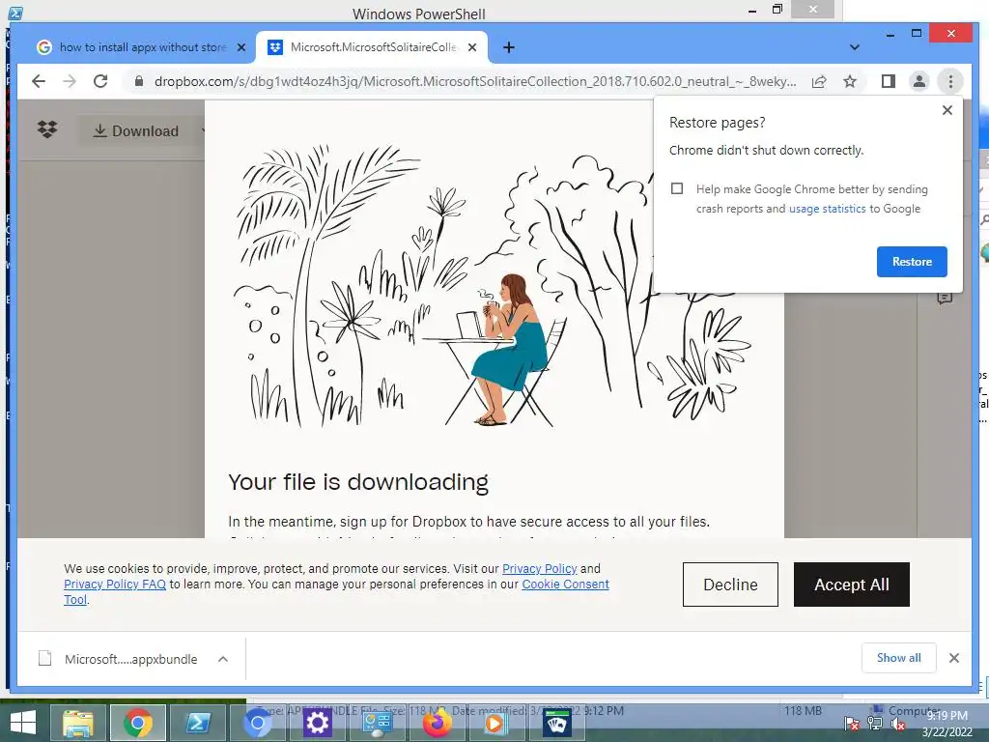Open Control Panel taskbar icon
The height and width of the screenshot is (742, 989).
click(x=377, y=723)
